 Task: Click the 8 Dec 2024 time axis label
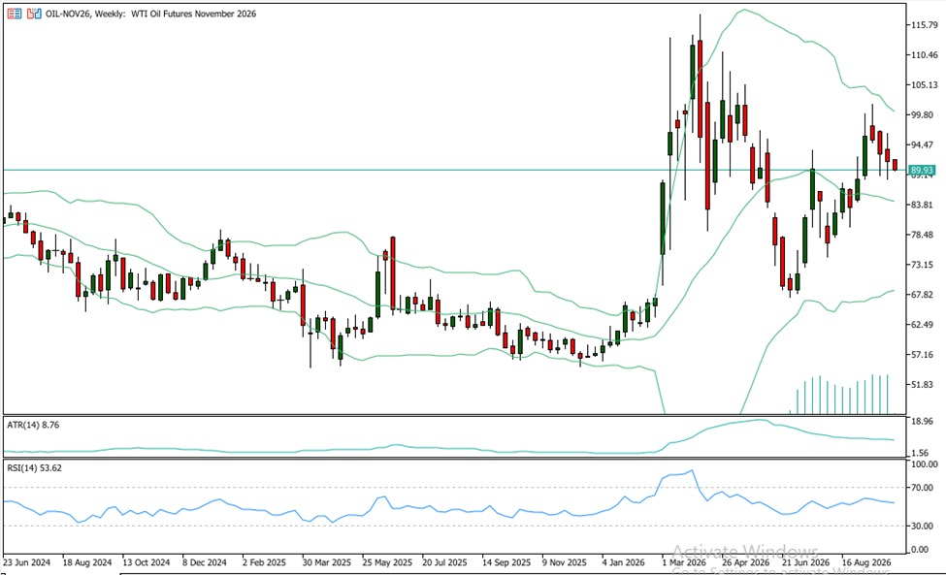(x=205, y=562)
